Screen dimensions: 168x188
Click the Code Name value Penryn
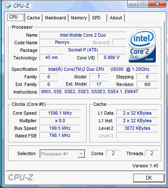click(x=62, y=43)
